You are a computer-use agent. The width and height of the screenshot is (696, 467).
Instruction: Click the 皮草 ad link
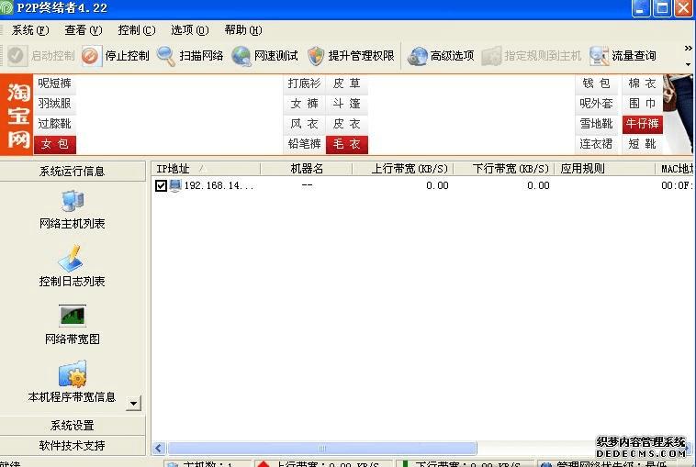tap(347, 83)
